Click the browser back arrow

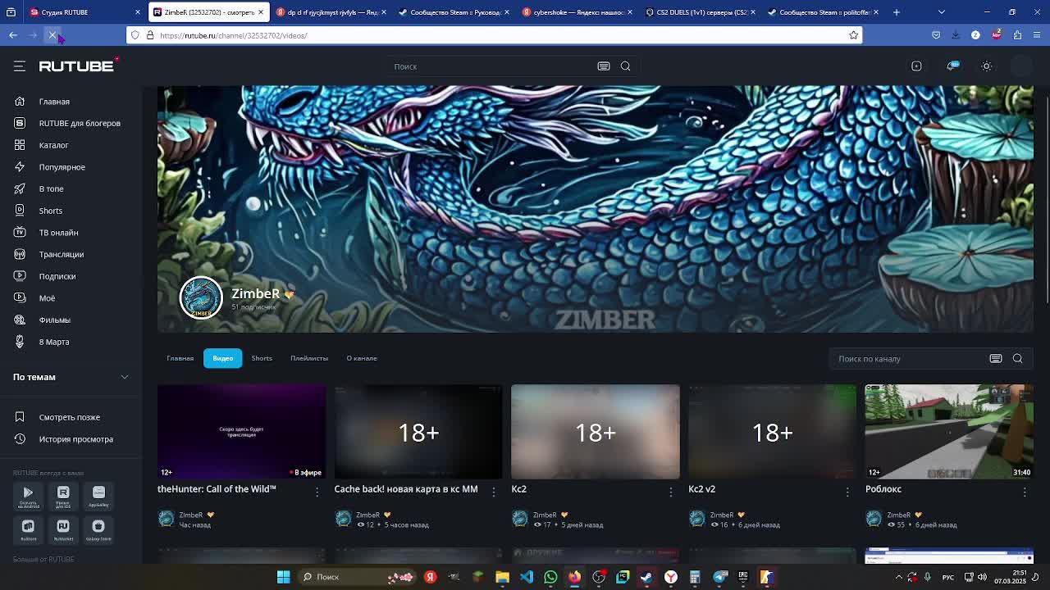(13, 35)
